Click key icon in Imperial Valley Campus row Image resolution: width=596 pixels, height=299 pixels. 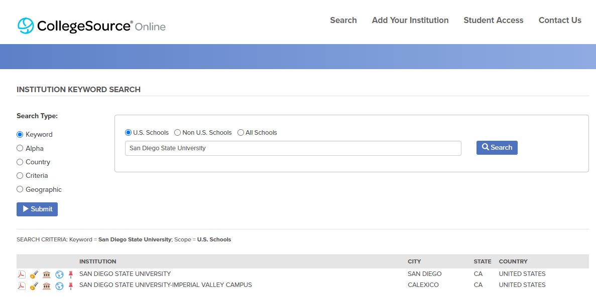click(34, 285)
